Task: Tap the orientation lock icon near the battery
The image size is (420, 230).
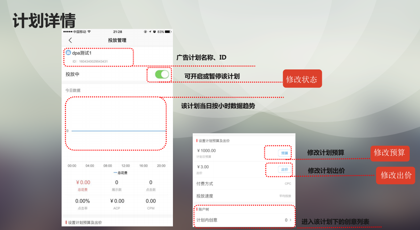Action: [145, 32]
